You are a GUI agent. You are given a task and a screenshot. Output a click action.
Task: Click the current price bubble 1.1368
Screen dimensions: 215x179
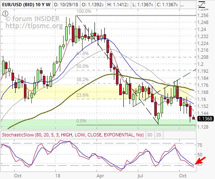click(x=206, y=119)
